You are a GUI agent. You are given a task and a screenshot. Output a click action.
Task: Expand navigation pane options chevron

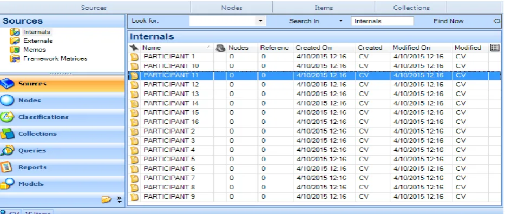(119, 199)
